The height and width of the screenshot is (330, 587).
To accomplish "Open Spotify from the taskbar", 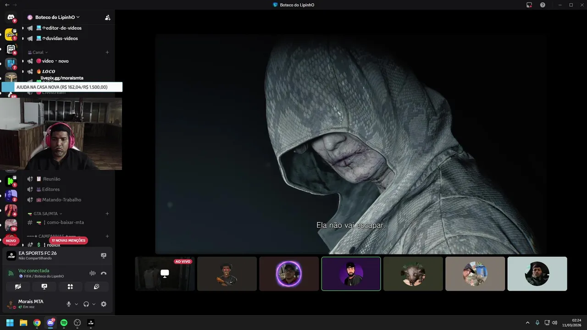I will [x=64, y=323].
